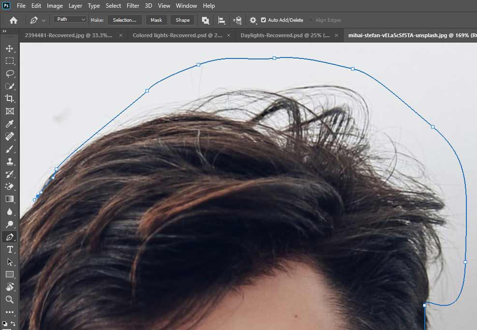Select the Clone Stamp tool
The image size is (477, 330).
[10, 161]
